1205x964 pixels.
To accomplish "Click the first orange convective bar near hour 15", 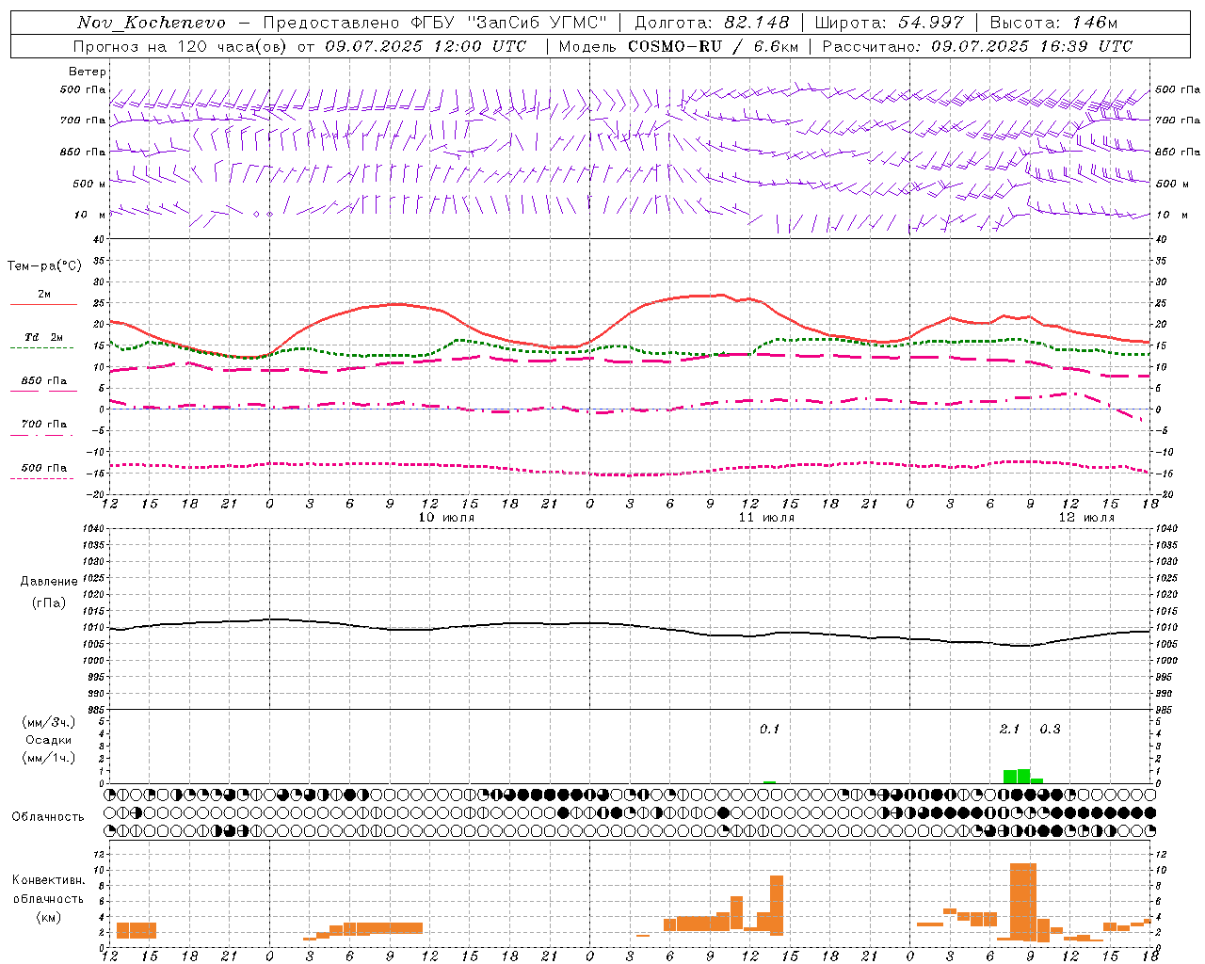I will click(137, 930).
